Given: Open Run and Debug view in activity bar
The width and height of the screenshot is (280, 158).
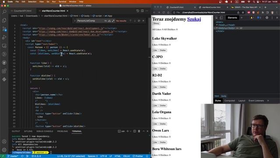Looking at the screenshot, I should pos(4,37).
